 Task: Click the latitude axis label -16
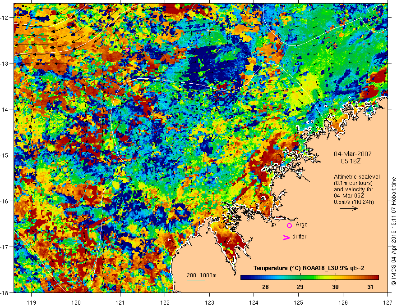5,201
